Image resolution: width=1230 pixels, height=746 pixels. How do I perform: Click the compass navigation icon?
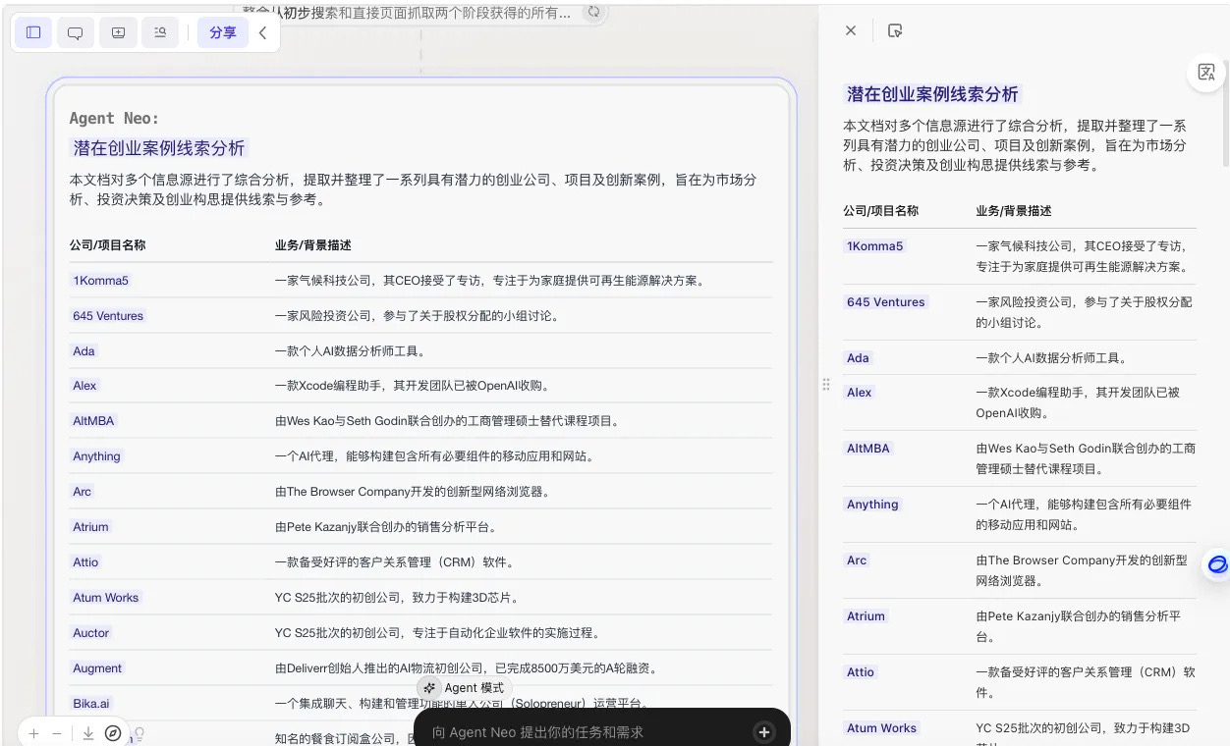(113, 733)
